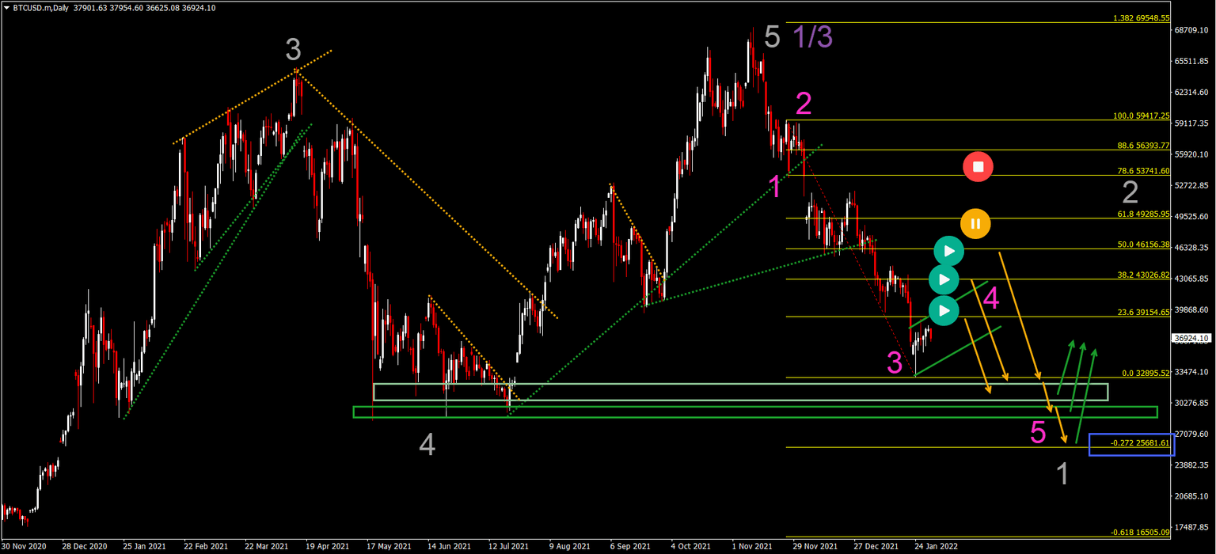
Task: Select the white demand zone rectangle
Action: coord(740,390)
